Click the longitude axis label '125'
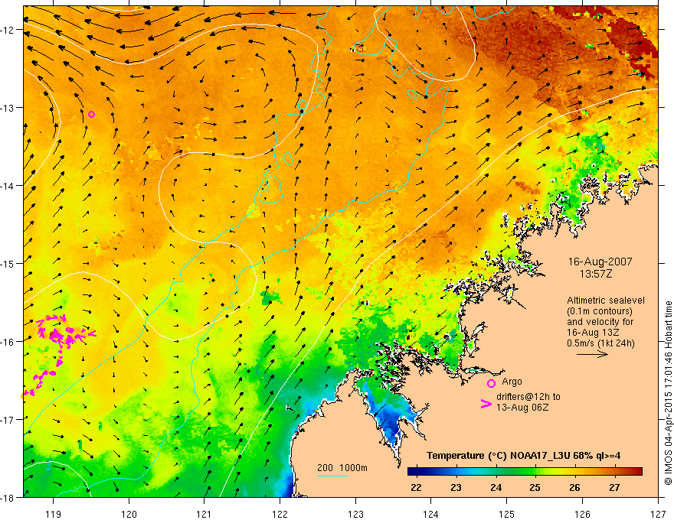 coord(507,514)
